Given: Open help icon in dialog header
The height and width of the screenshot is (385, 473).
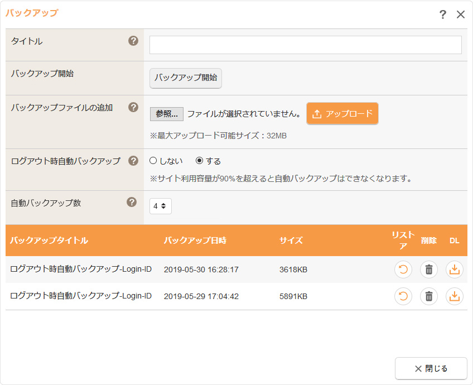Looking at the screenshot, I should pyautogui.click(x=443, y=15).
